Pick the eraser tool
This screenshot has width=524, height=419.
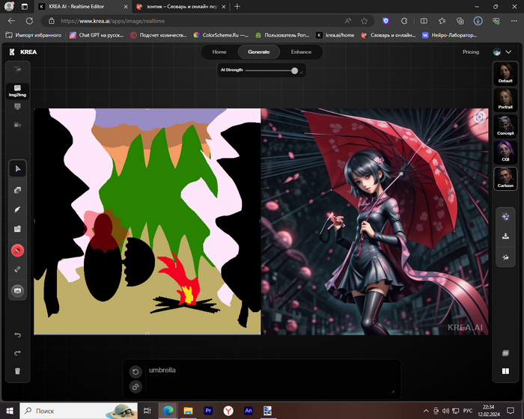tap(18, 269)
